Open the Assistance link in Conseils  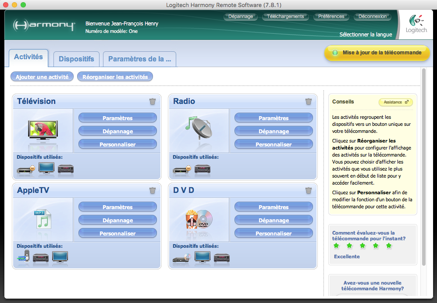click(x=396, y=102)
